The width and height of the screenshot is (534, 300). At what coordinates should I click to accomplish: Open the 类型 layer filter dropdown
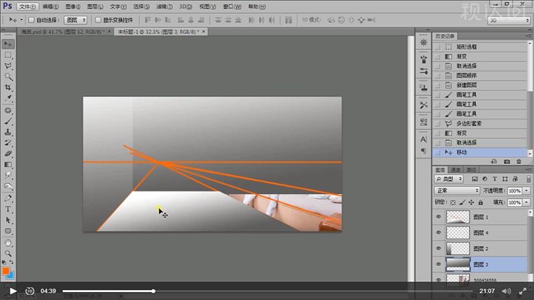pos(453,179)
